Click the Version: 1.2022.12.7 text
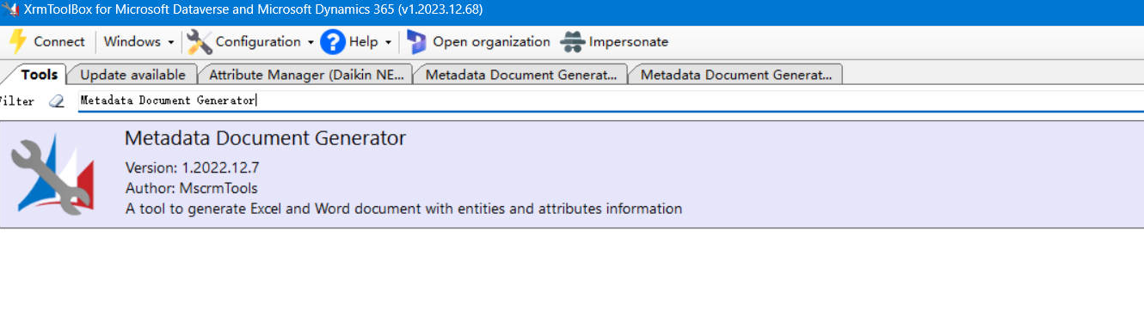The width and height of the screenshot is (1144, 328). click(x=192, y=167)
